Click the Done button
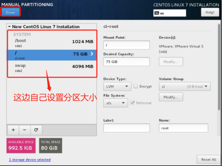Viewport: 222px width, 166px height. pyautogui.click(x=11, y=12)
